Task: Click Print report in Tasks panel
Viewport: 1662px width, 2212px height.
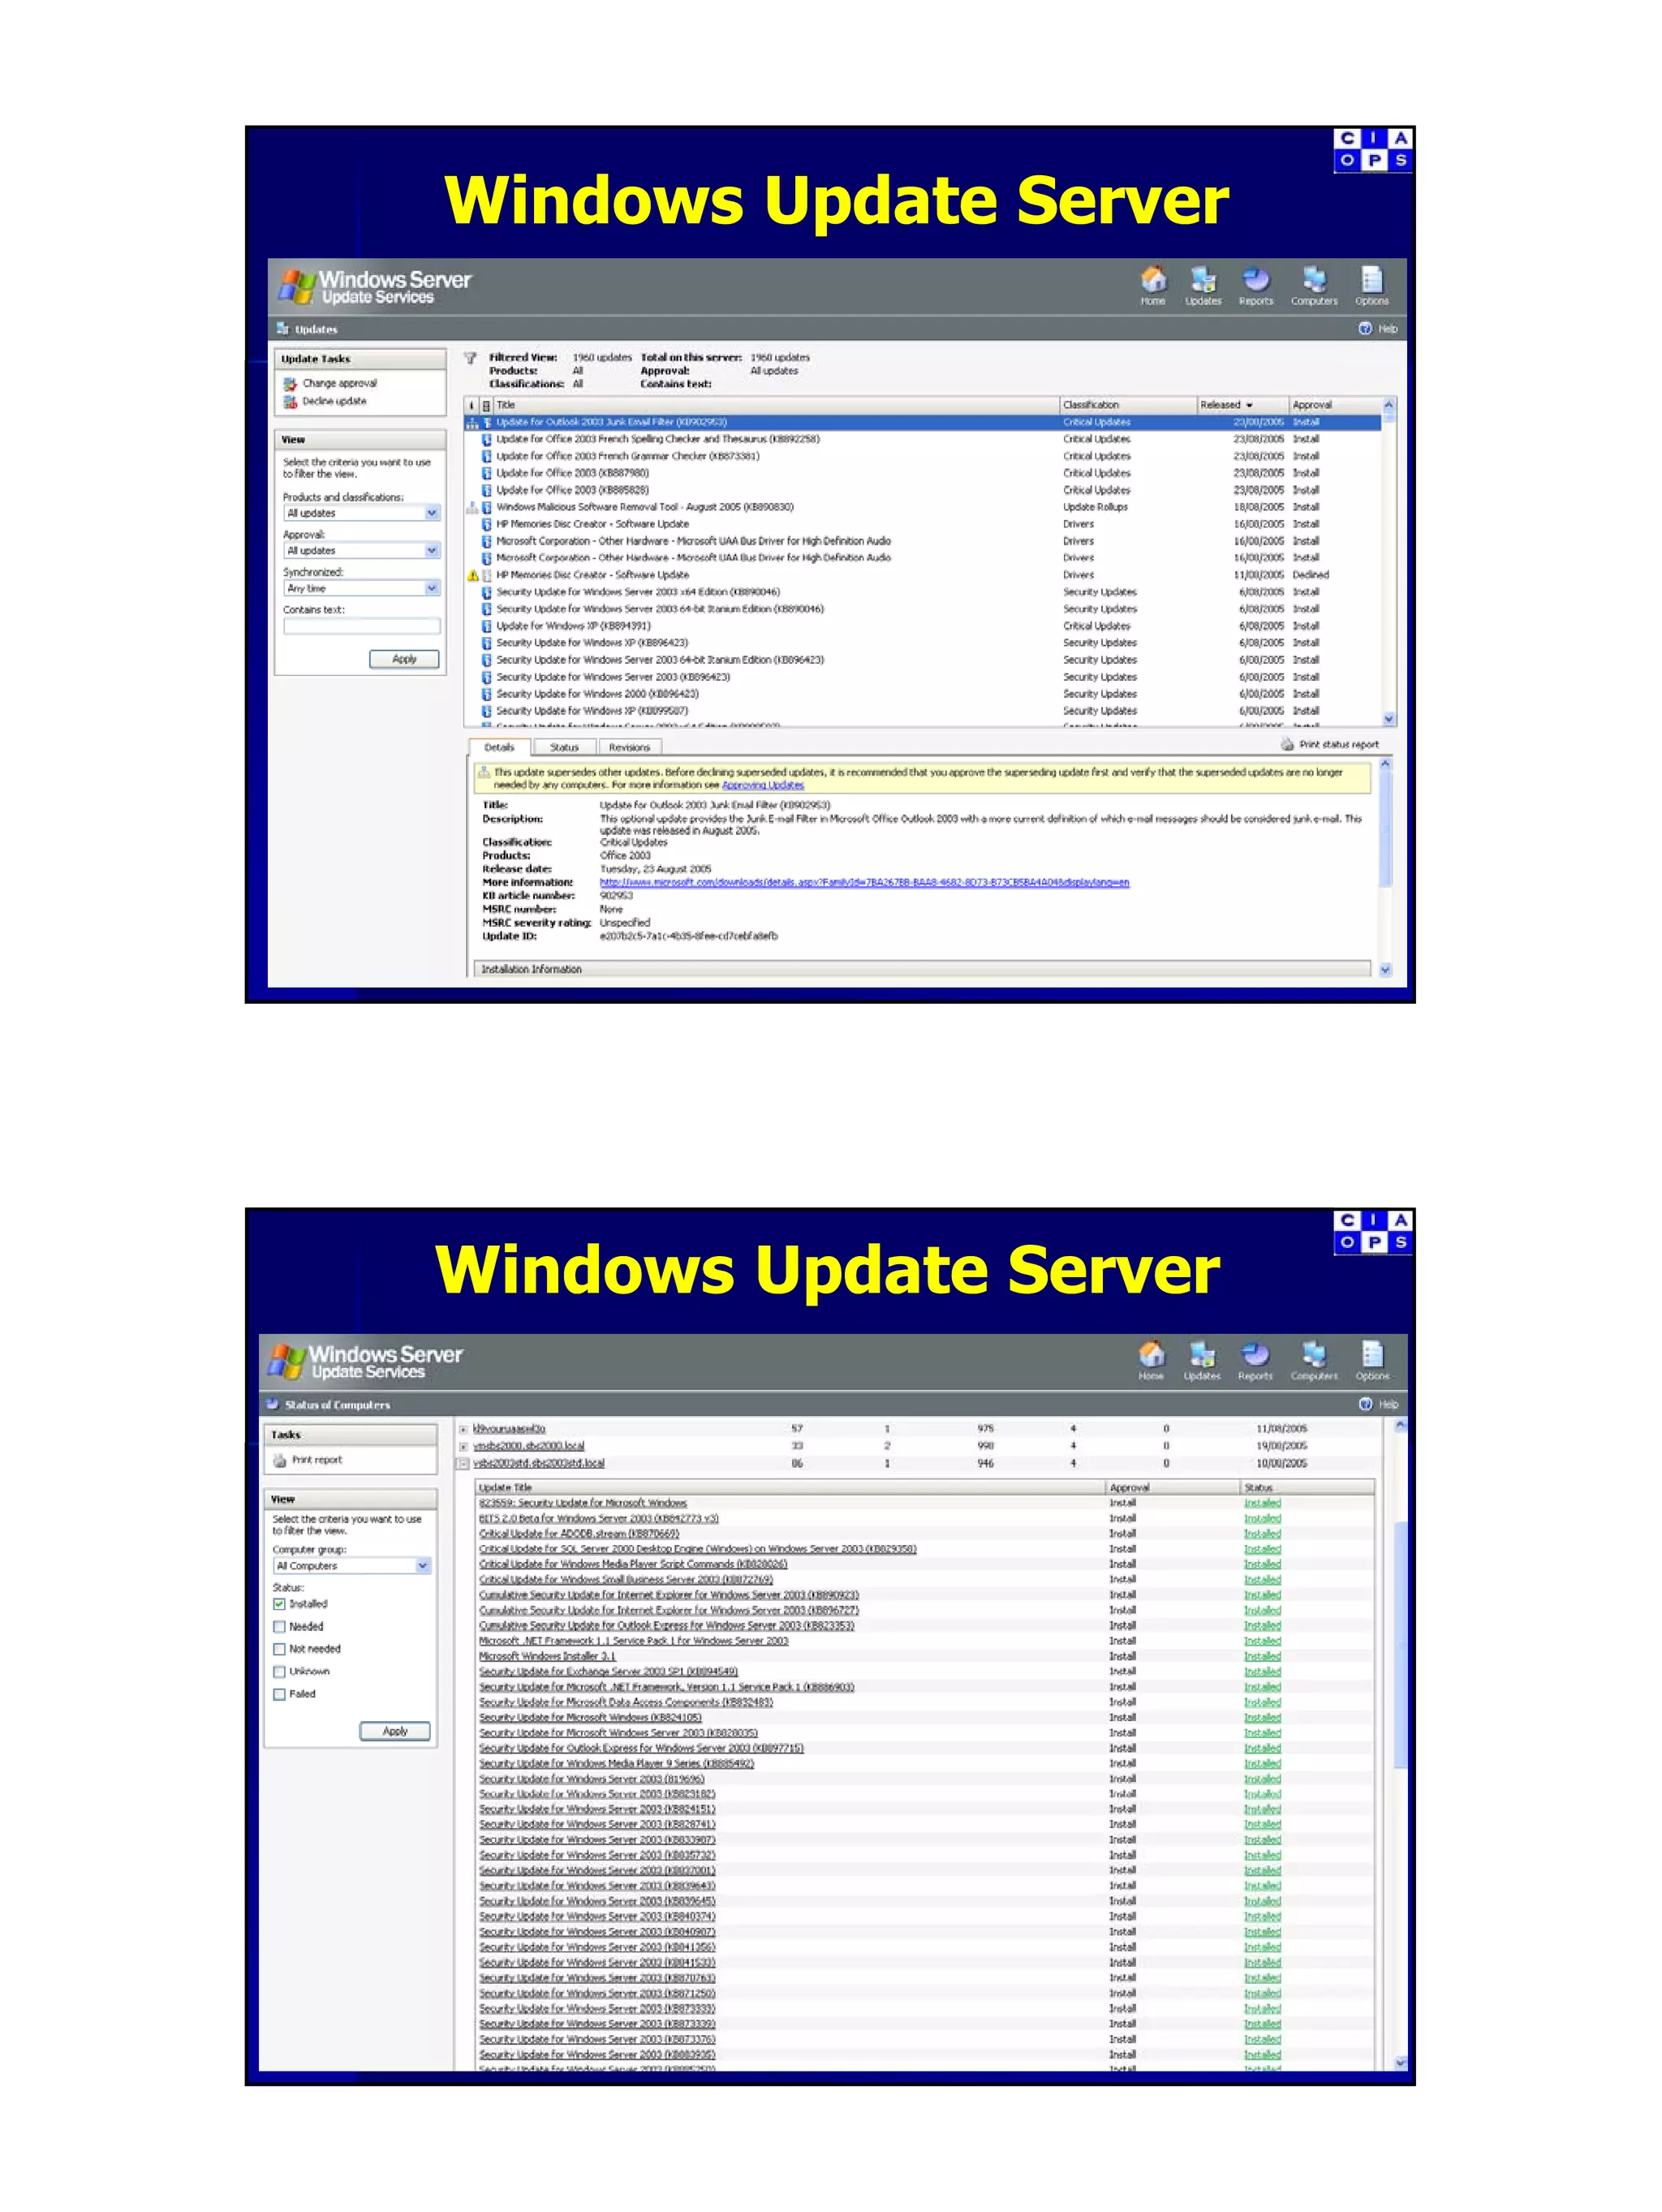Action: click(316, 1460)
